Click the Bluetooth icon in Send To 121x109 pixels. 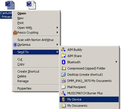tap(64, 62)
